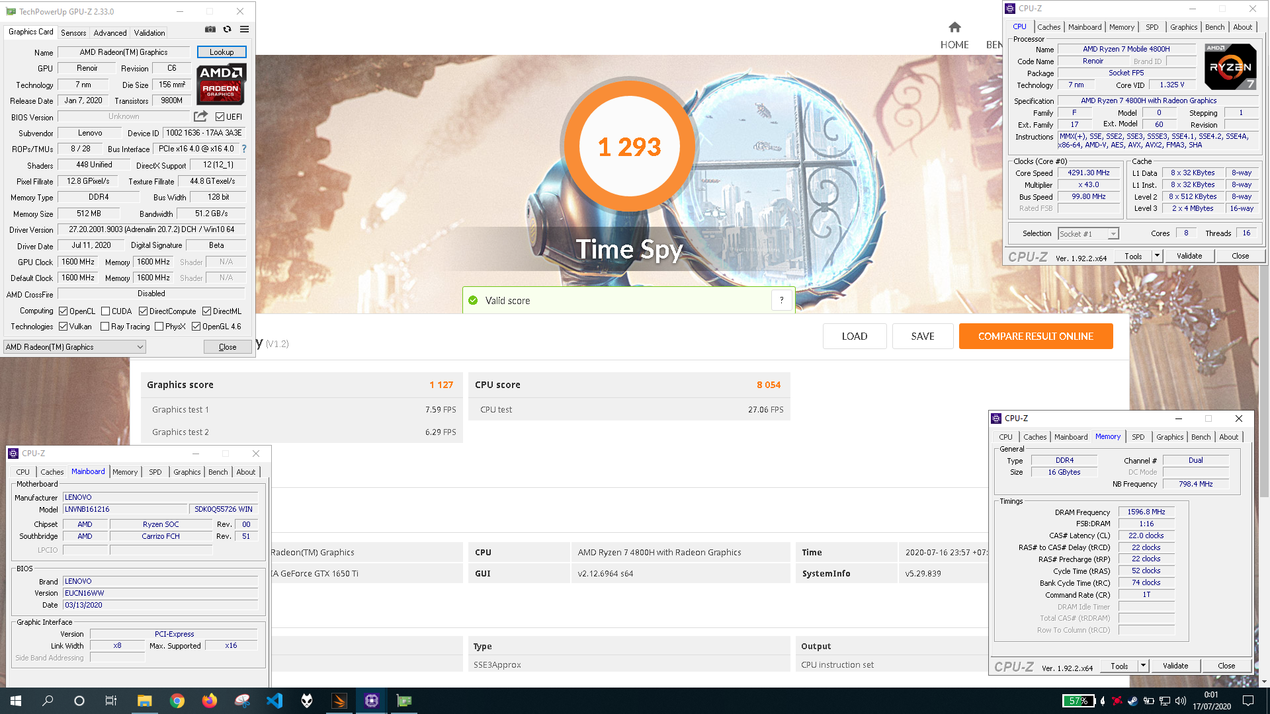Open the GPU selection dropdown in GPU-Z
Image resolution: width=1270 pixels, height=714 pixels.
pyautogui.click(x=74, y=347)
